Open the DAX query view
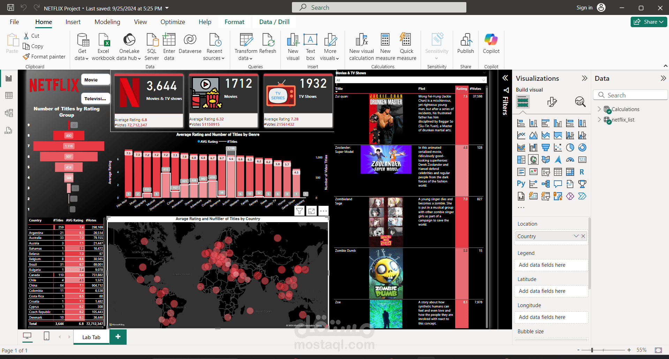Screen dimensions: 669x359 [9, 131]
